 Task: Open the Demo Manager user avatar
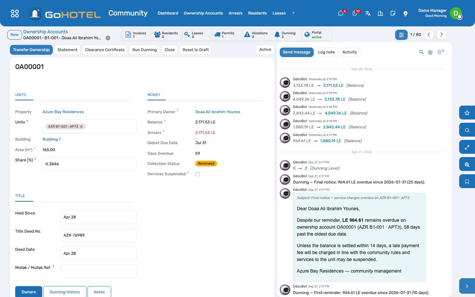pyautogui.click(x=456, y=13)
